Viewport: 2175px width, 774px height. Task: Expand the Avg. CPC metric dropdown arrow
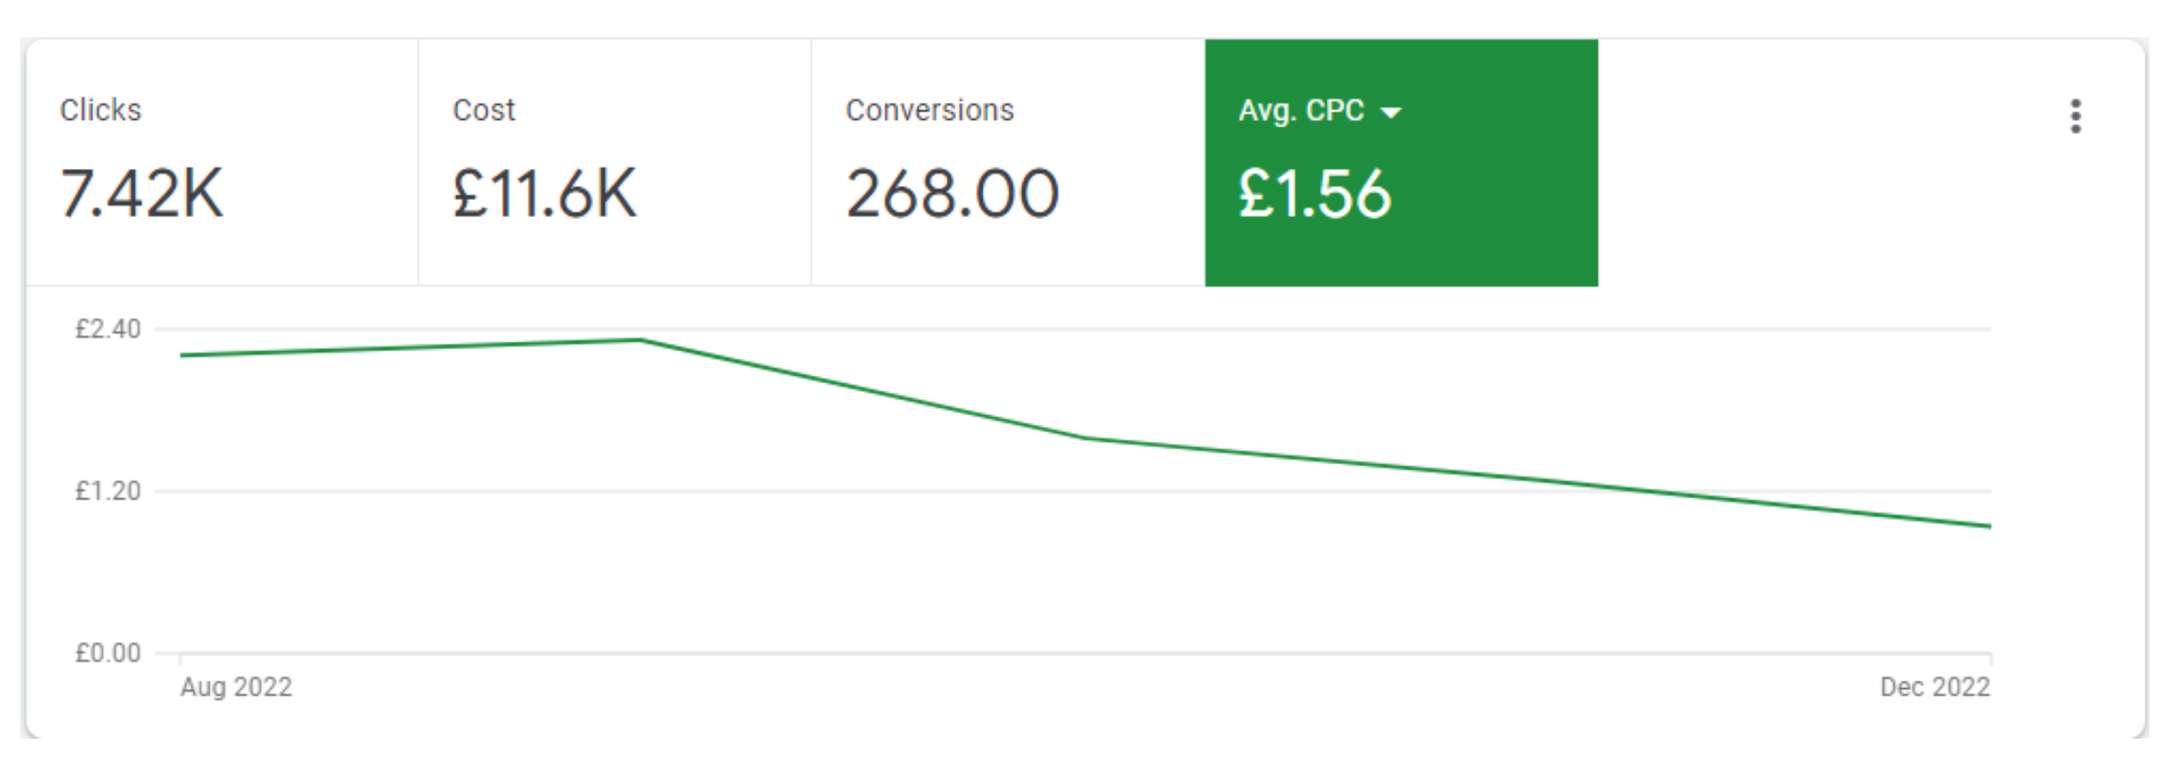[x=1390, y=113]
